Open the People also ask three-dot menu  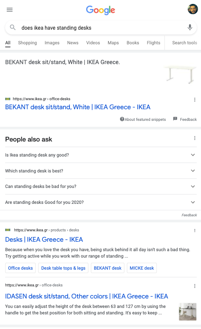pyautogui.click(x=195, y=138)
